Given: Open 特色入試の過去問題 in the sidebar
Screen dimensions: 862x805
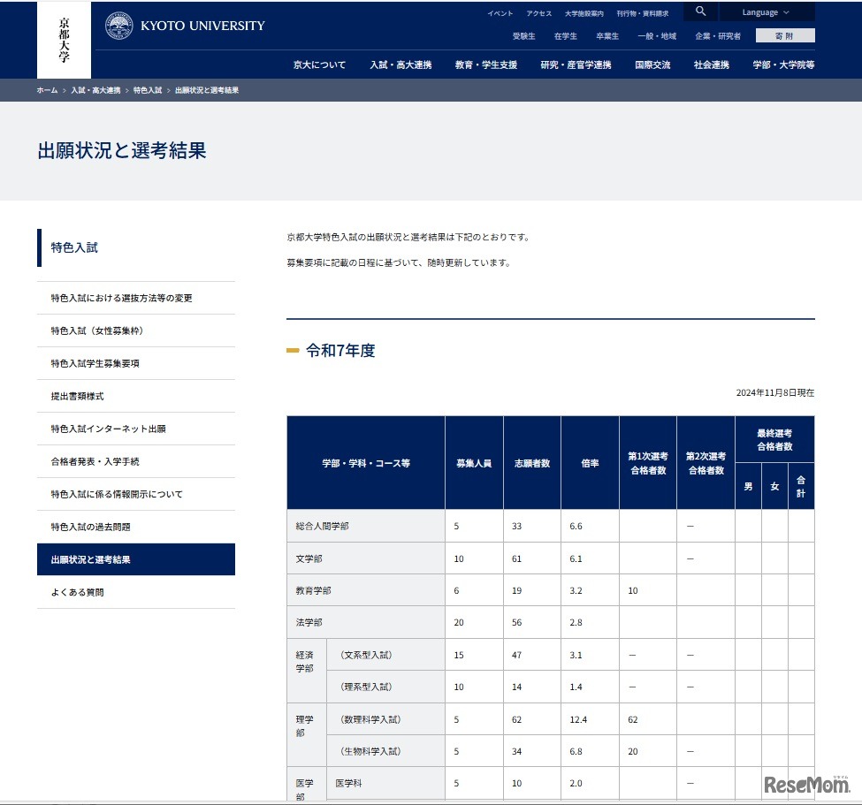Looking at the screenshot, I should tap(91, 526).
